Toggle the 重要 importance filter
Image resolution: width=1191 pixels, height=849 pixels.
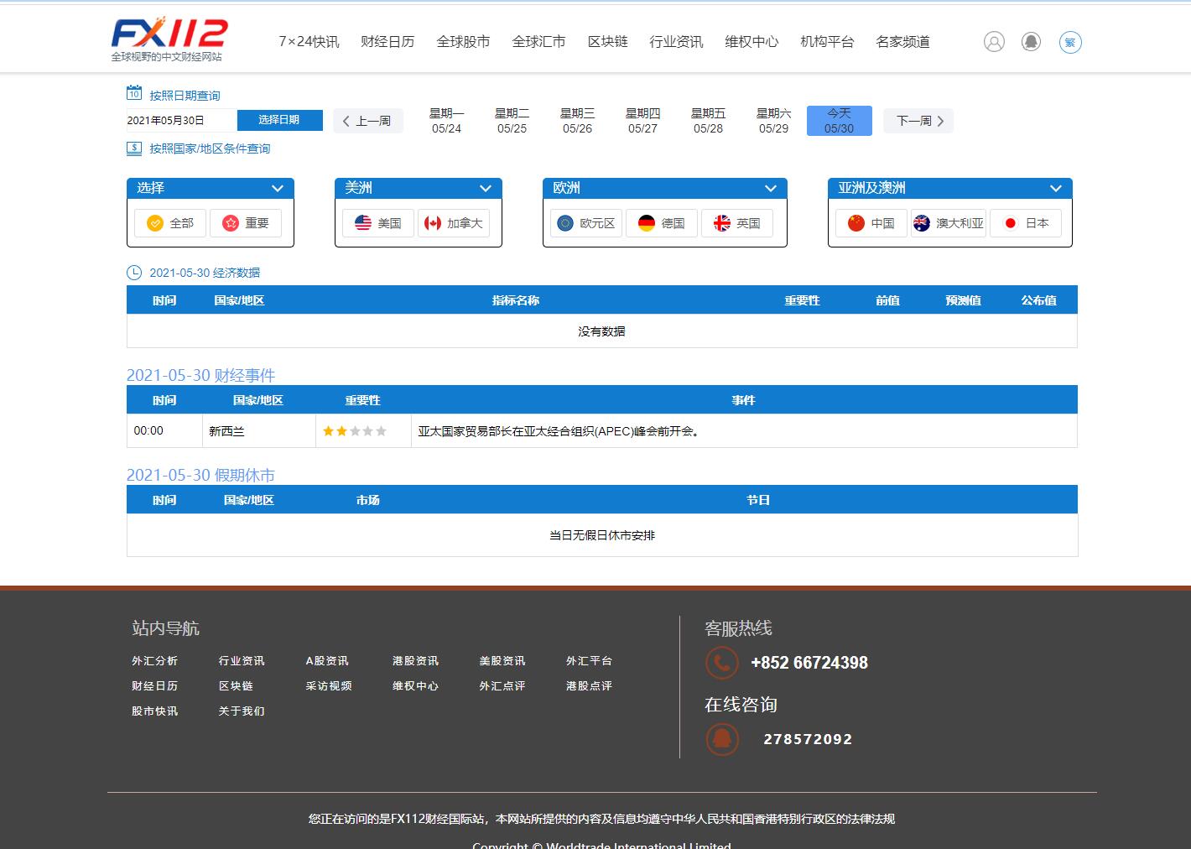(x=246, y=223)
